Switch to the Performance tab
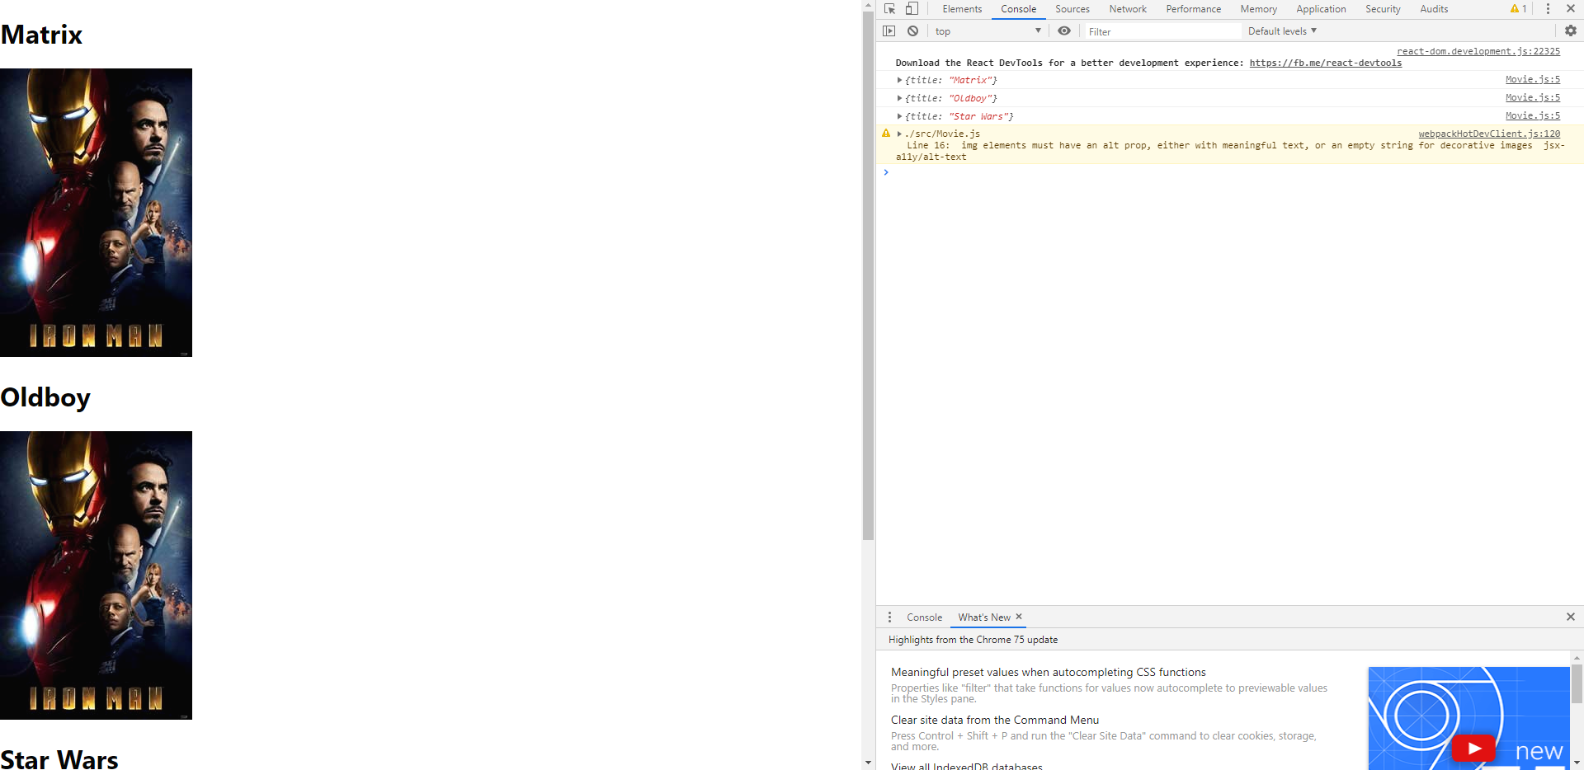The width and height of the screenshot is (1584, 770). [1193, 9]
